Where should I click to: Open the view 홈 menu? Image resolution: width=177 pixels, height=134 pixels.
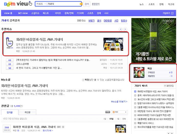8,13
